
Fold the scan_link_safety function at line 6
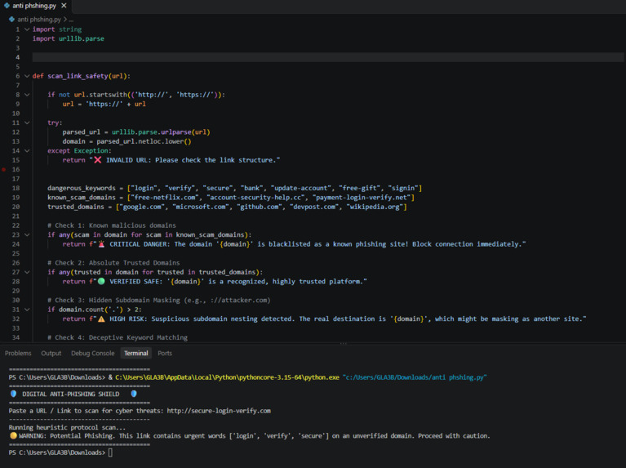27,76
